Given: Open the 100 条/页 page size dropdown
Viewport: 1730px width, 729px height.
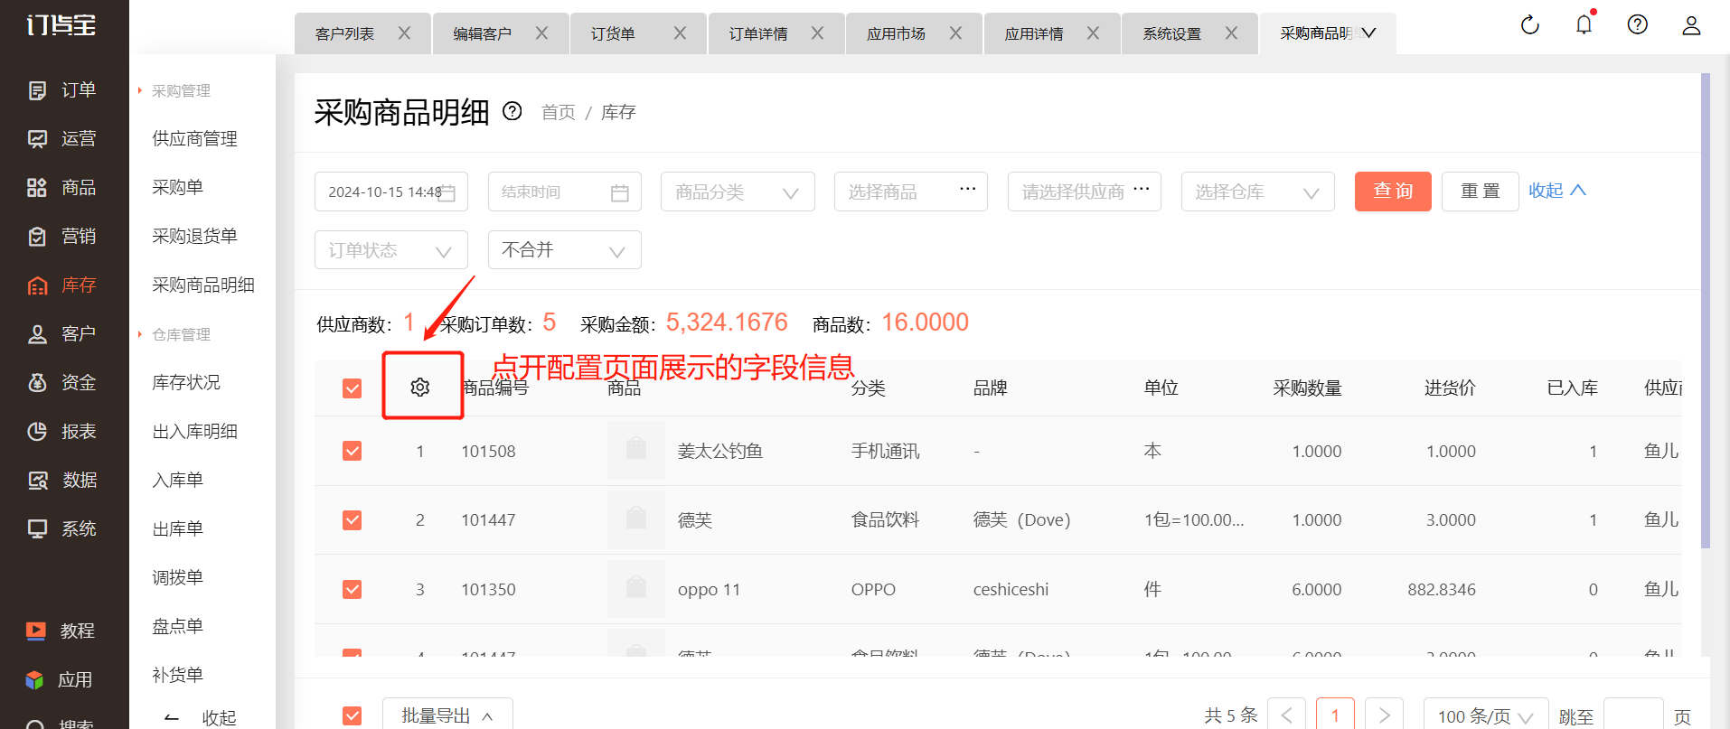Looking at the screenshot, I should click(1485, 716).
